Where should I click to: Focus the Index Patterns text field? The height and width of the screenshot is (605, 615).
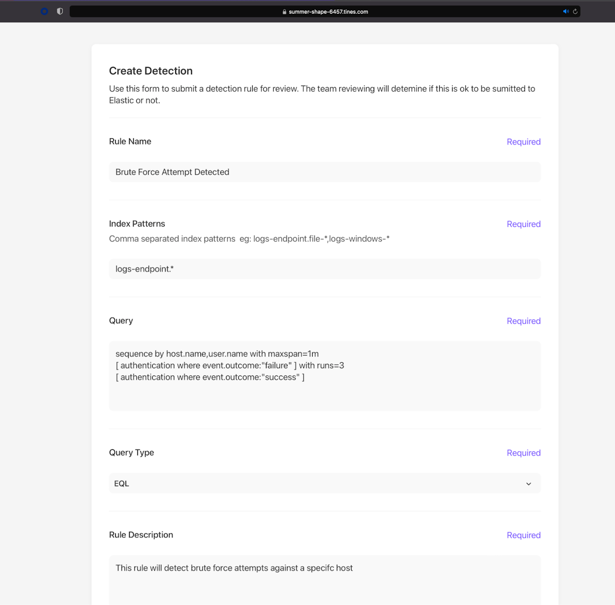click(324, 269)
